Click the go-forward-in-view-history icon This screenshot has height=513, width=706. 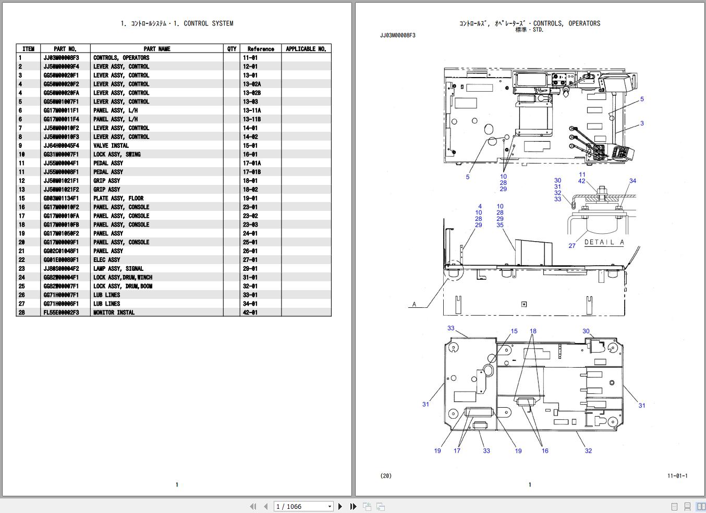381,506
